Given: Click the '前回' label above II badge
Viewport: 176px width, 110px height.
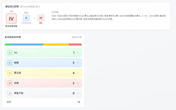Looking at the screenshot, I should point(26,13).
